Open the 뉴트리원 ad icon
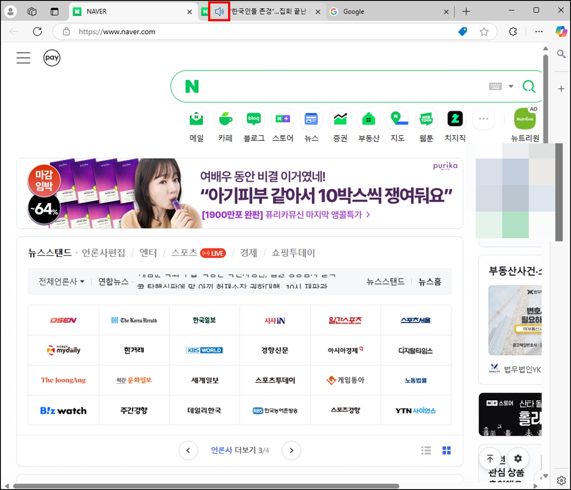Screen dimensions: 571x490 pyautogui.click(x=525, y=118)
